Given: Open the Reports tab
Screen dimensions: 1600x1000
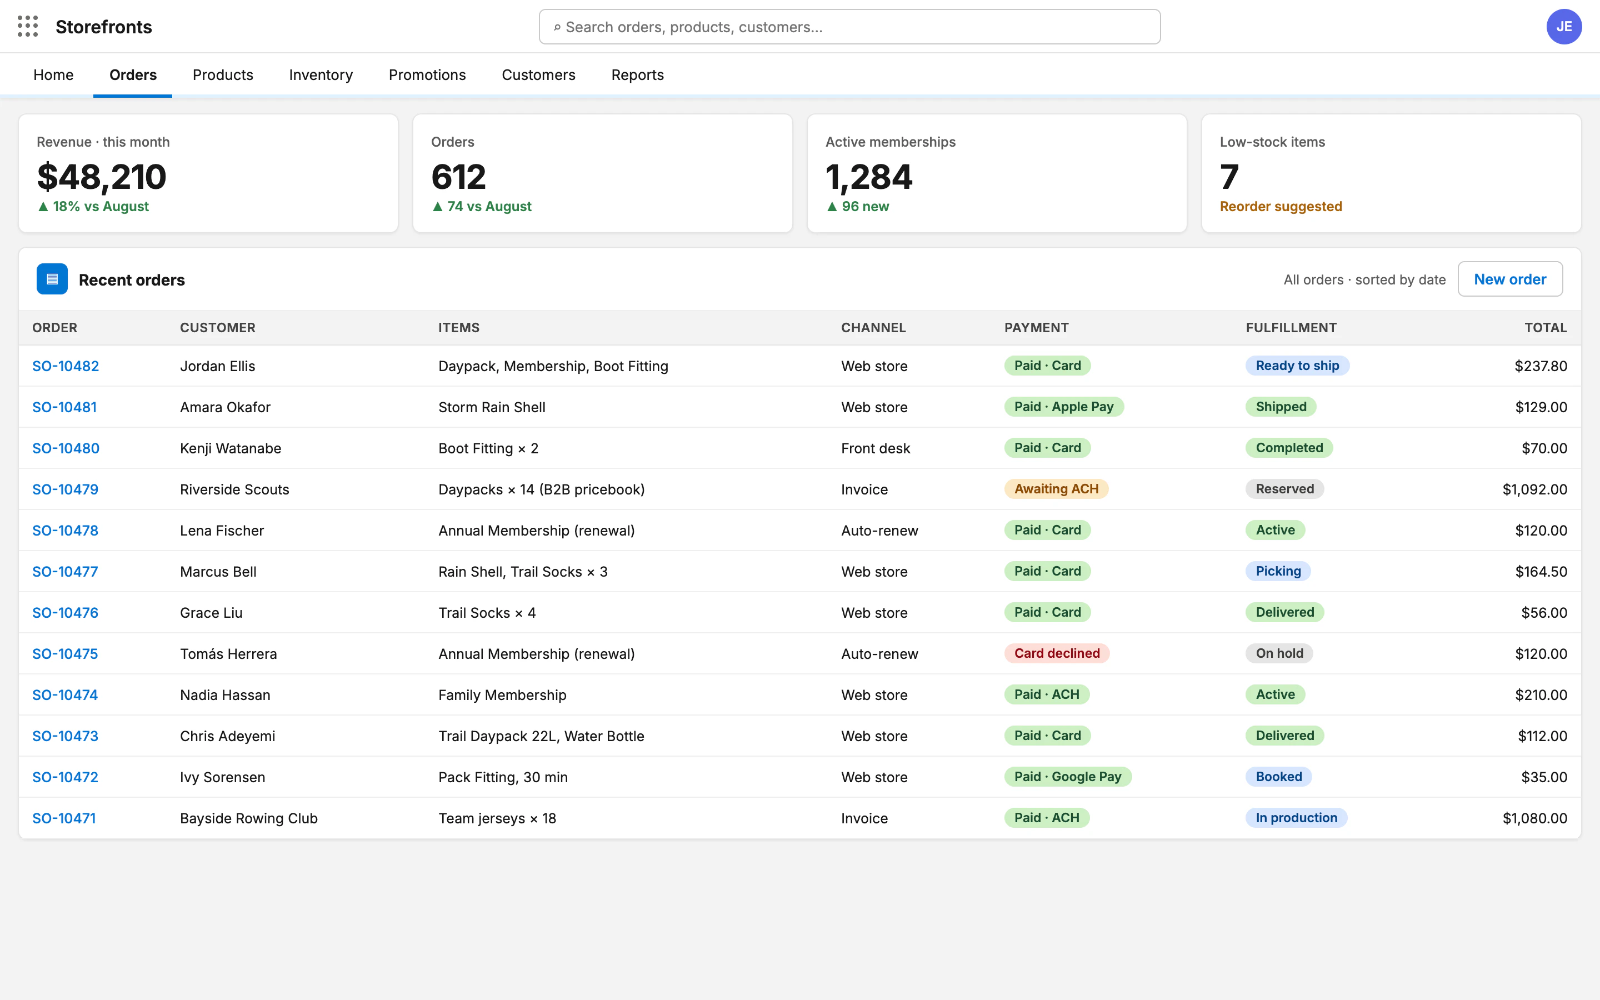Looking at the screenshot, I should (x=637, y=75).
